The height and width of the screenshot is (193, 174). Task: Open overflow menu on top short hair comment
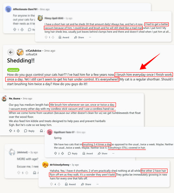point(90,37)
